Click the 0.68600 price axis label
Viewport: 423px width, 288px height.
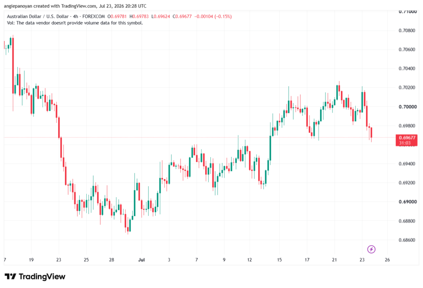407,240
